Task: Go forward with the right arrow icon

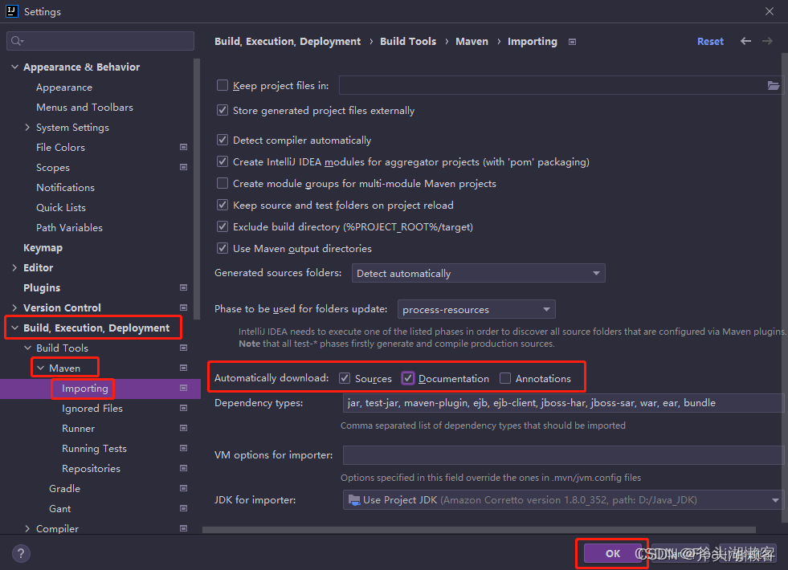Action: click(767, 41)
